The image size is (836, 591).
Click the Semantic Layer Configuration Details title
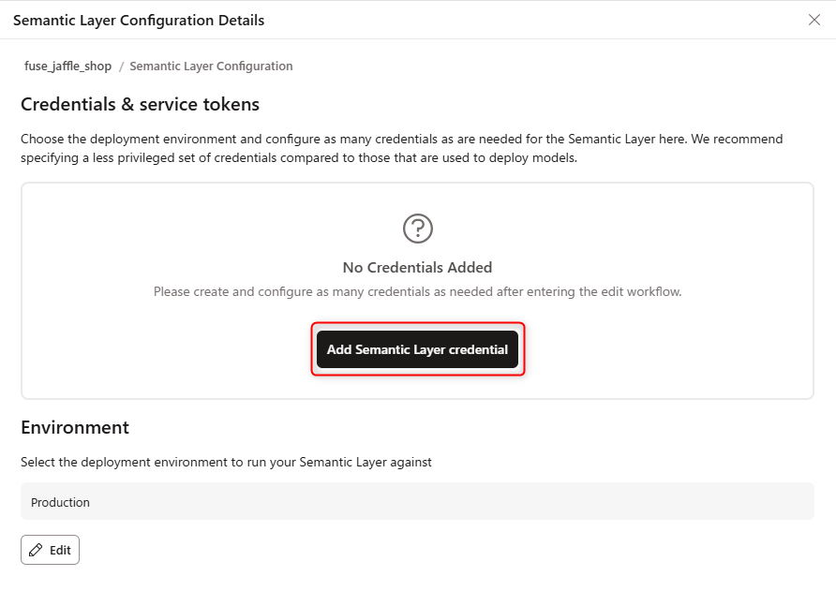(x=139, y=21)
